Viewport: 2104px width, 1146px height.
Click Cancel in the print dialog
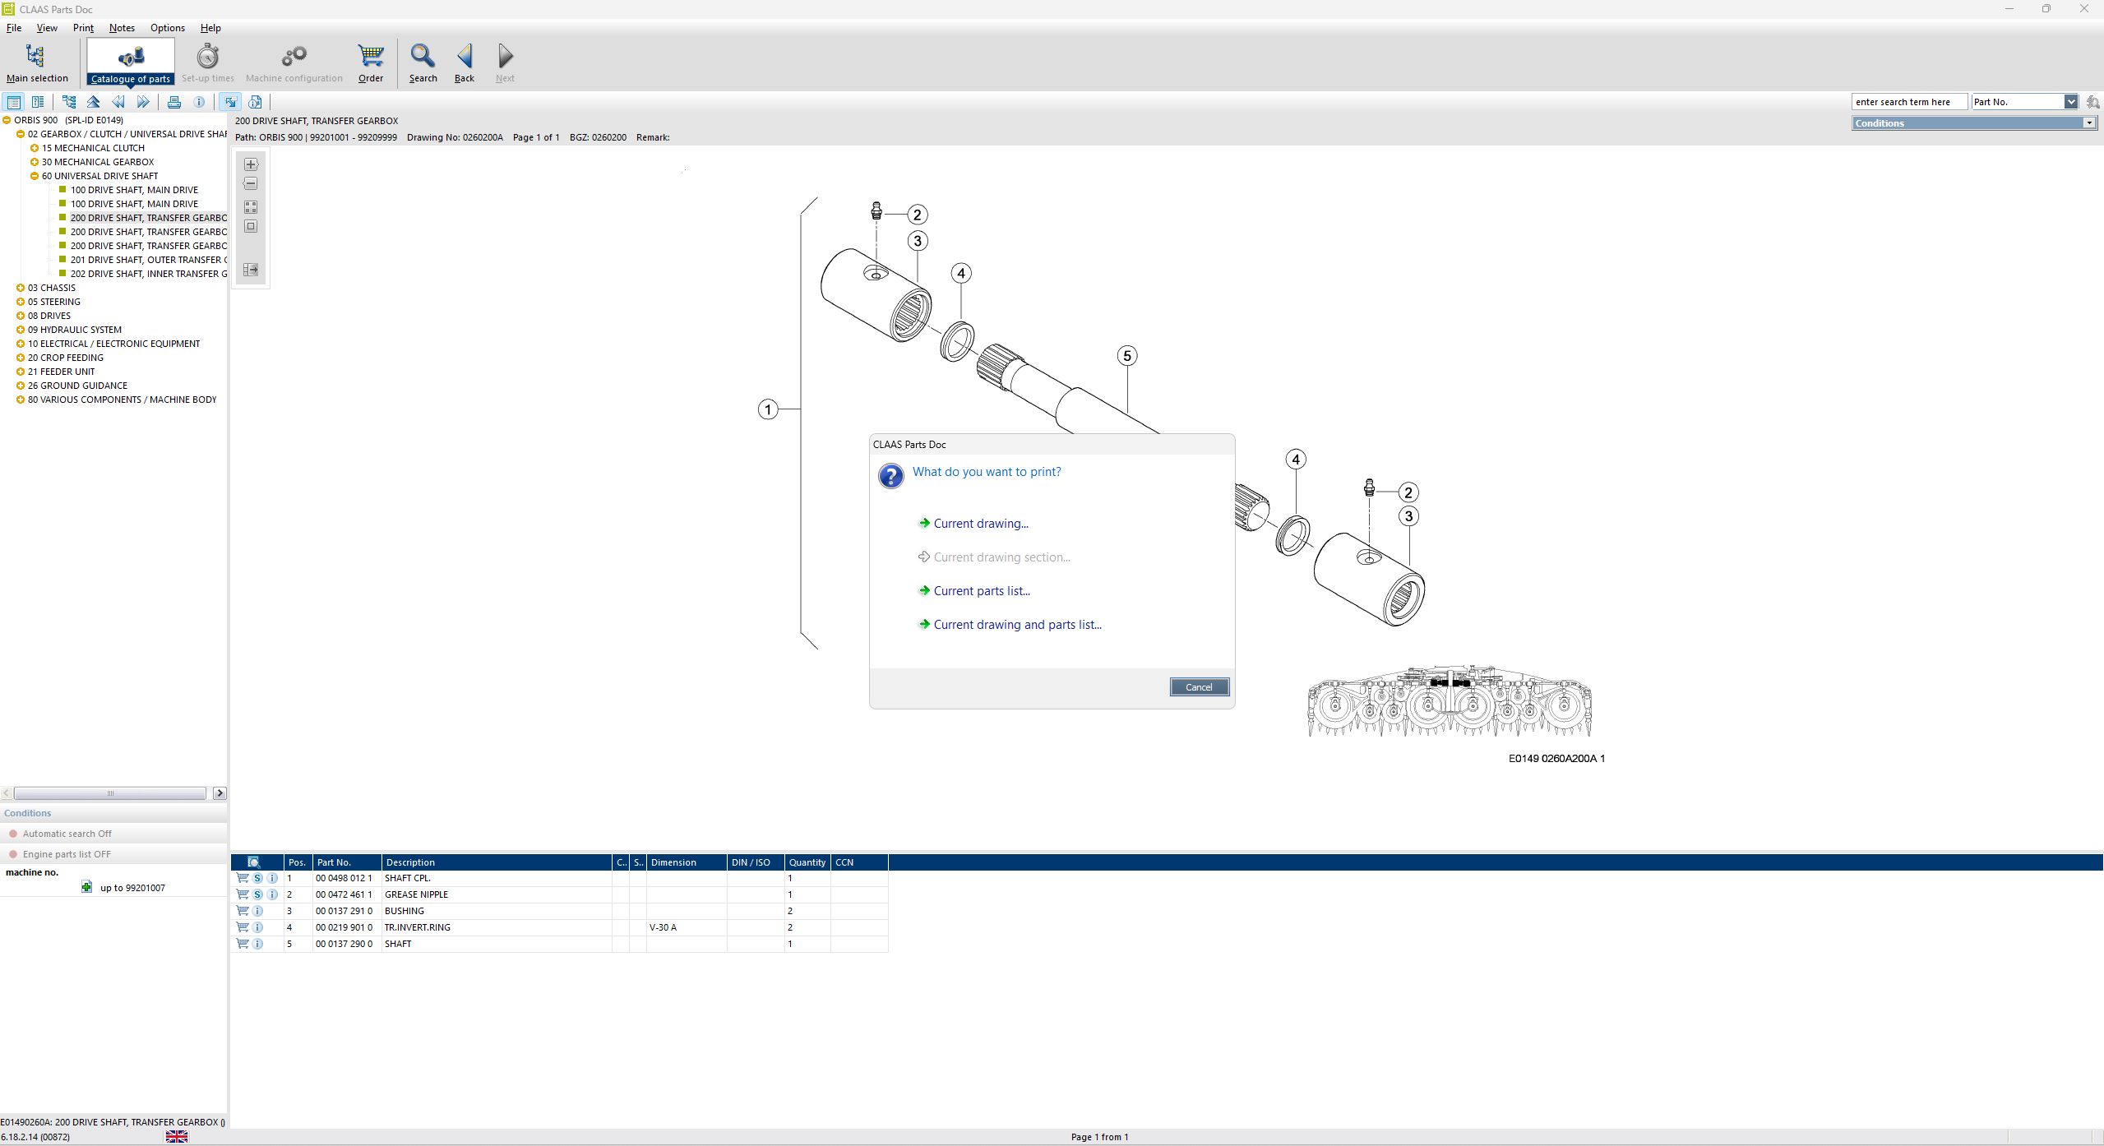pyautogui.click(x=1199, y=687)
